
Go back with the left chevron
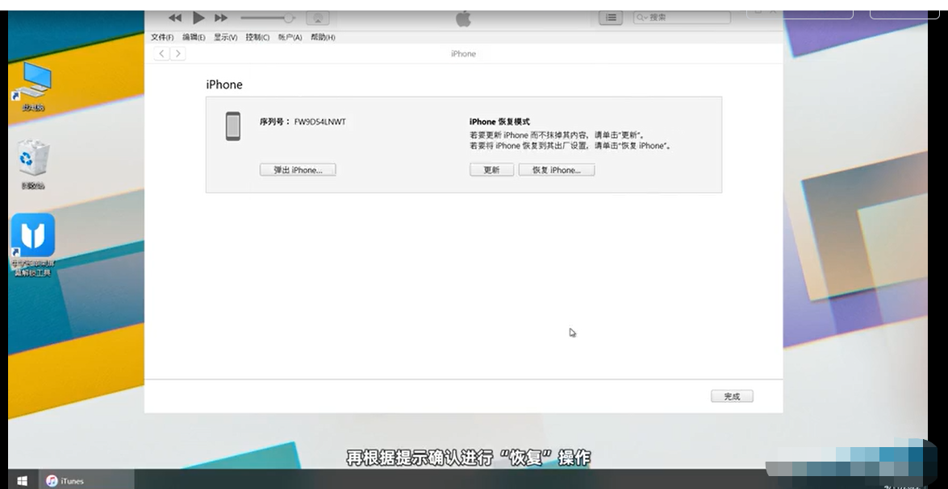point(161,54)
